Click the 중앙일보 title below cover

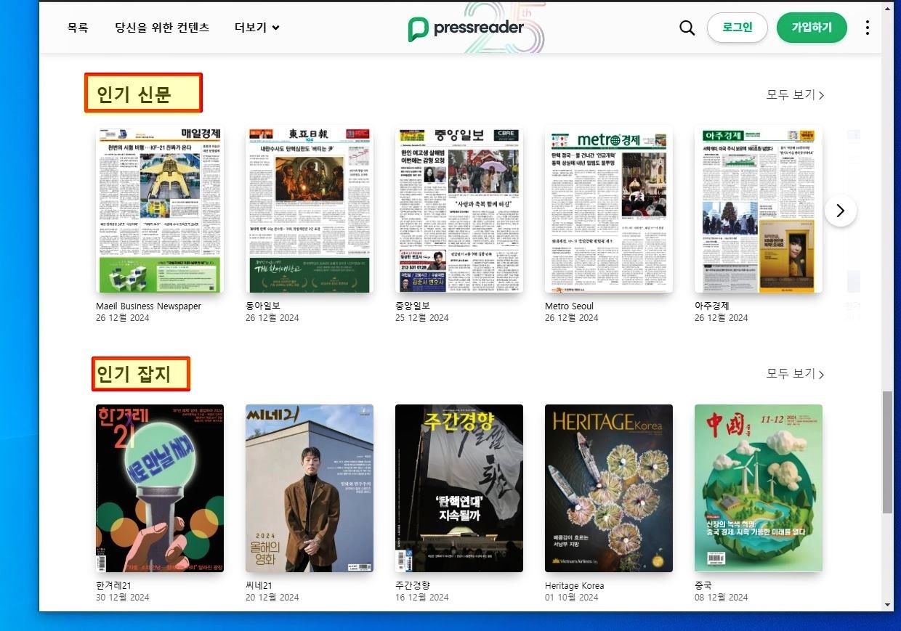pos(413,306)
